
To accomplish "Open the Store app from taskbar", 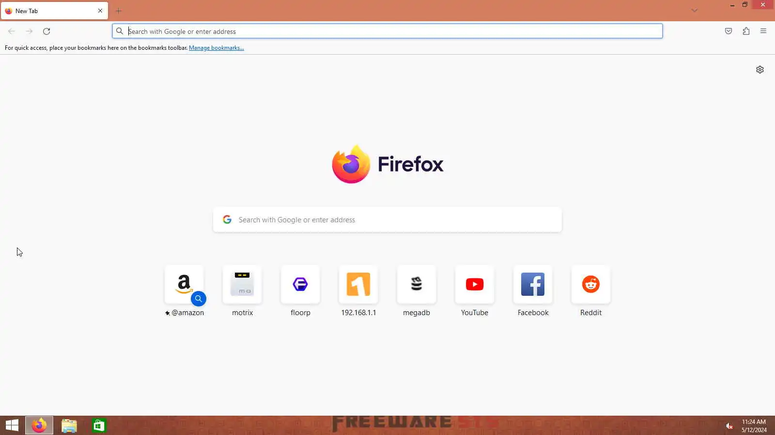I will (x=99, y=425).
